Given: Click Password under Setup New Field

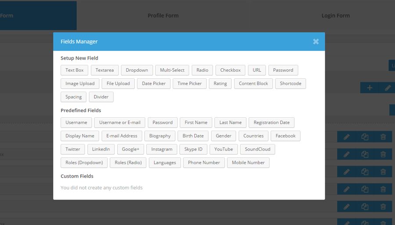Looking at the screenshot, I should pos(283,70).
